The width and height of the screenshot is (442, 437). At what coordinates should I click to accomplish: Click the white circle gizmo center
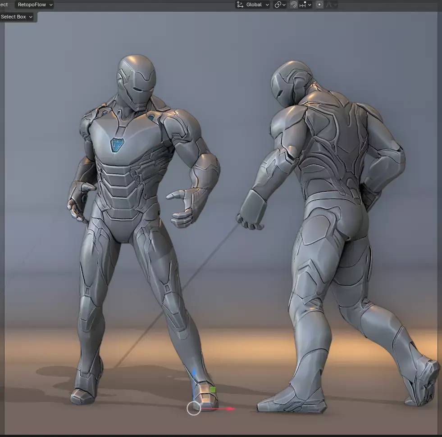coord(194,408)
